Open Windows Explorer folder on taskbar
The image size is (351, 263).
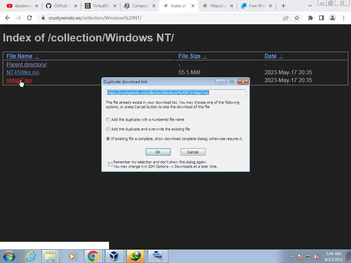[50, 256]
